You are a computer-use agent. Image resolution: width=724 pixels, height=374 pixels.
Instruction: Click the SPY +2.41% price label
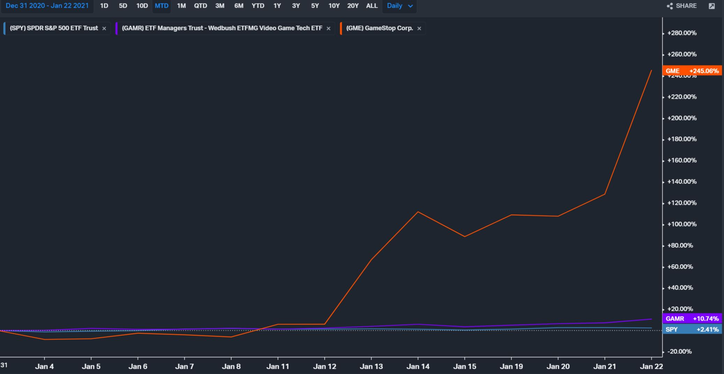(692, 329)
